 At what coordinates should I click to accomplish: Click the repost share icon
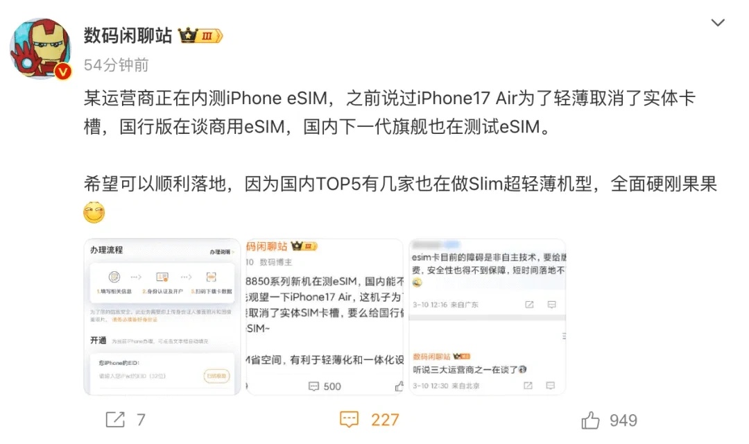point(115,420)
